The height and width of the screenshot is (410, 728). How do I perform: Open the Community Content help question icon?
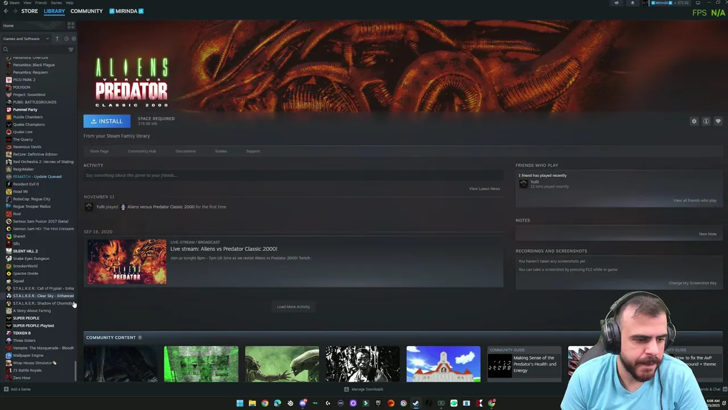click(140, 338)
